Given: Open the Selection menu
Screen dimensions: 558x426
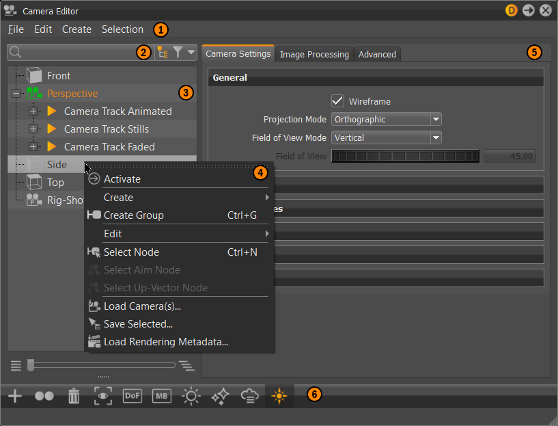Looking at the screenshot, I should pos(122,29).
